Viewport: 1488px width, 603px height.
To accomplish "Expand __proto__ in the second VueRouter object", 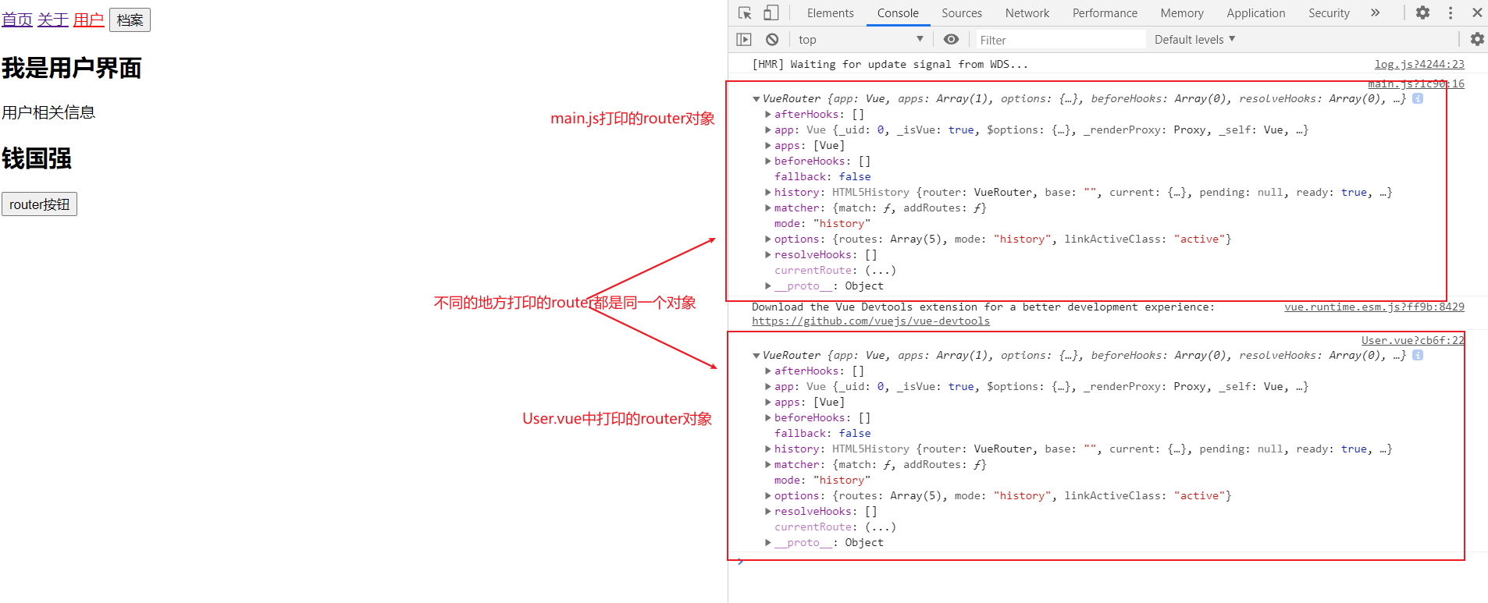I will click(x=768, y=543).
